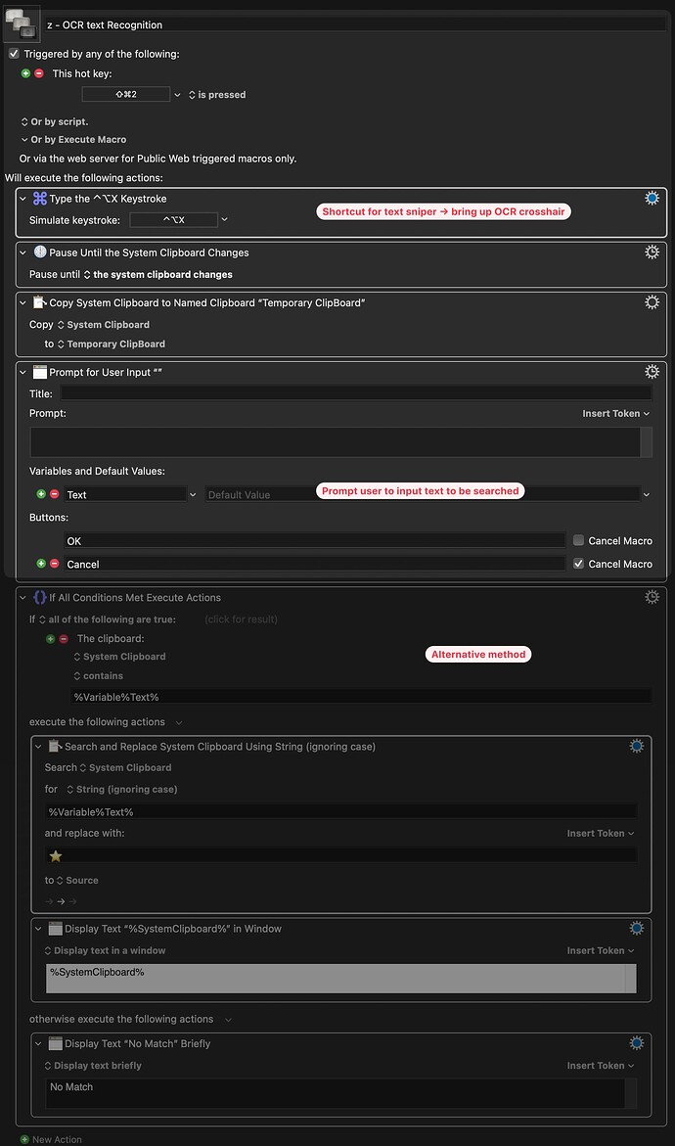
Task: Change the 'is pressed' trigger option
Action: 217,95
